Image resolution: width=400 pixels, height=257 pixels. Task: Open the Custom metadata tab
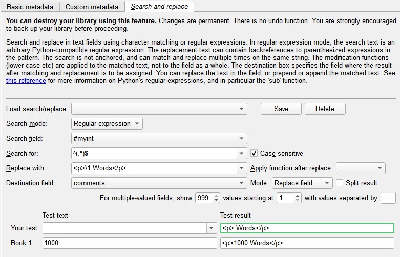(x=92, y=7)
